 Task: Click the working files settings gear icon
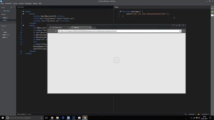tap(11, 7)
